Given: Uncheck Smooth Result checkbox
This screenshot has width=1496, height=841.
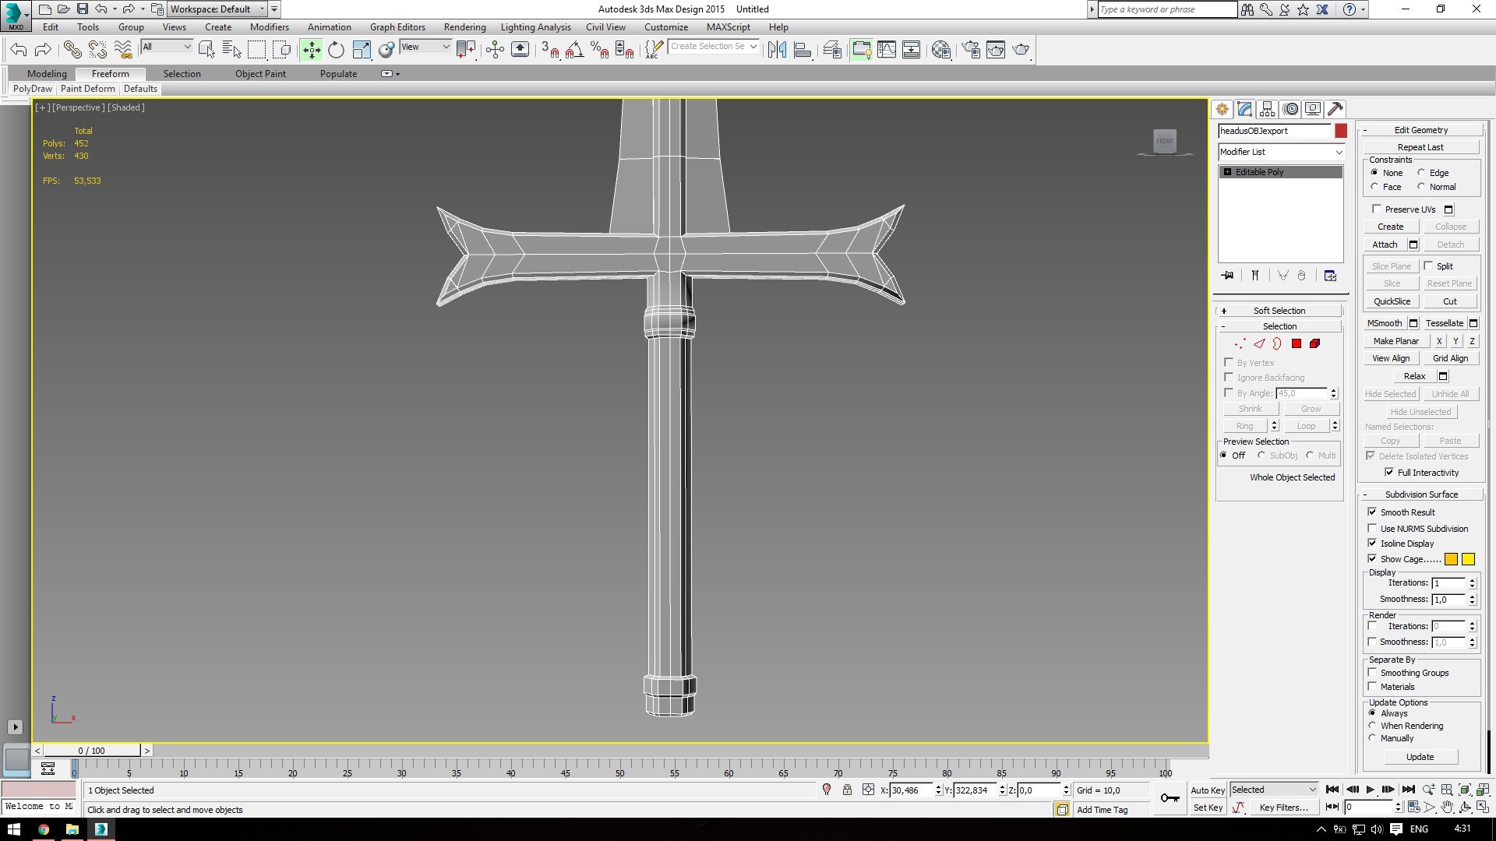Looking at the screenshot, I should [x=1372, y=512].
